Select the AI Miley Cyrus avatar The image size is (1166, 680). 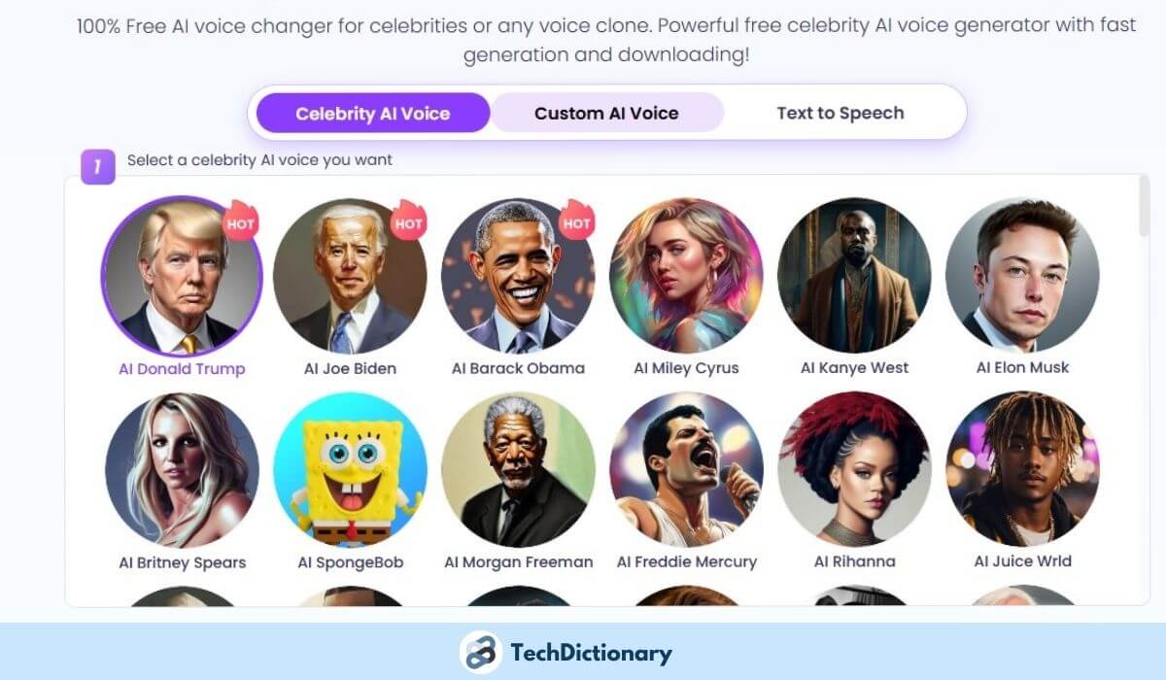click(x=686, y=275)
